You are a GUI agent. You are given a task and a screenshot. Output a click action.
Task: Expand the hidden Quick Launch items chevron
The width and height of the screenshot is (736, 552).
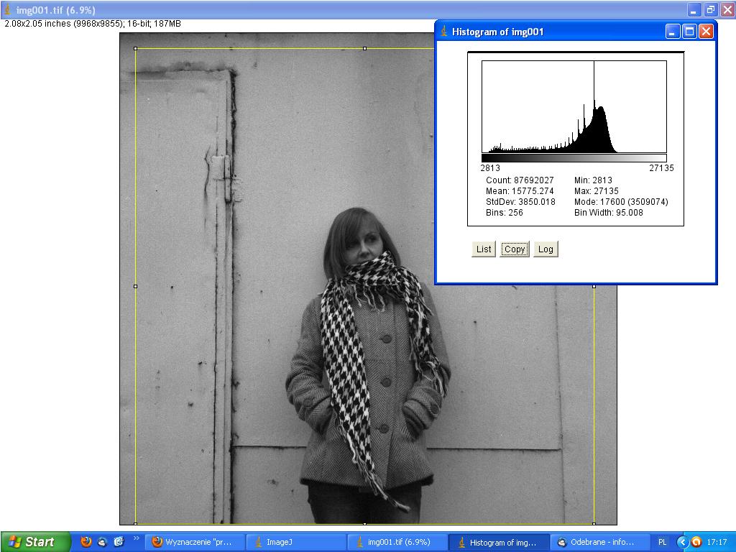pos(136,538)
